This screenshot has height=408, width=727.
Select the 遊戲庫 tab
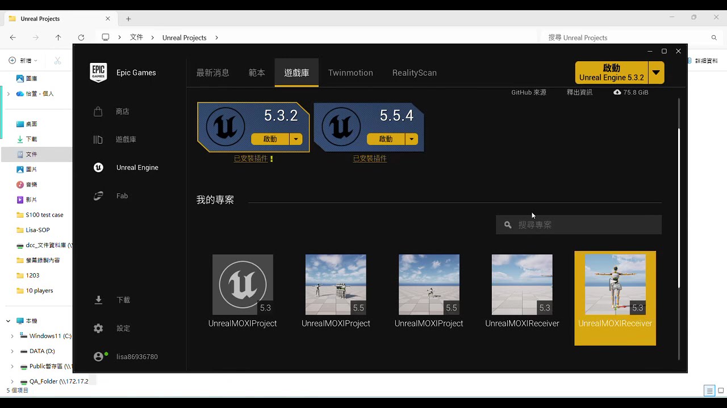point(296,73)
